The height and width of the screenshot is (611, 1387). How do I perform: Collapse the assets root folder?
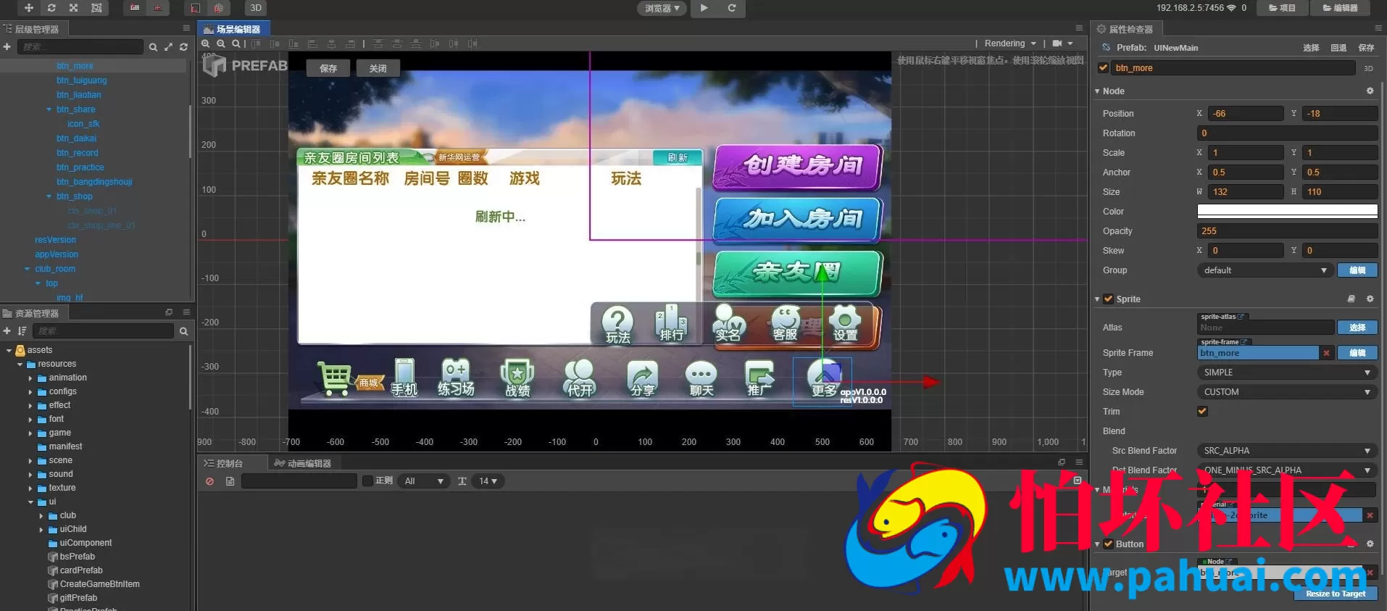coord(9,350)
